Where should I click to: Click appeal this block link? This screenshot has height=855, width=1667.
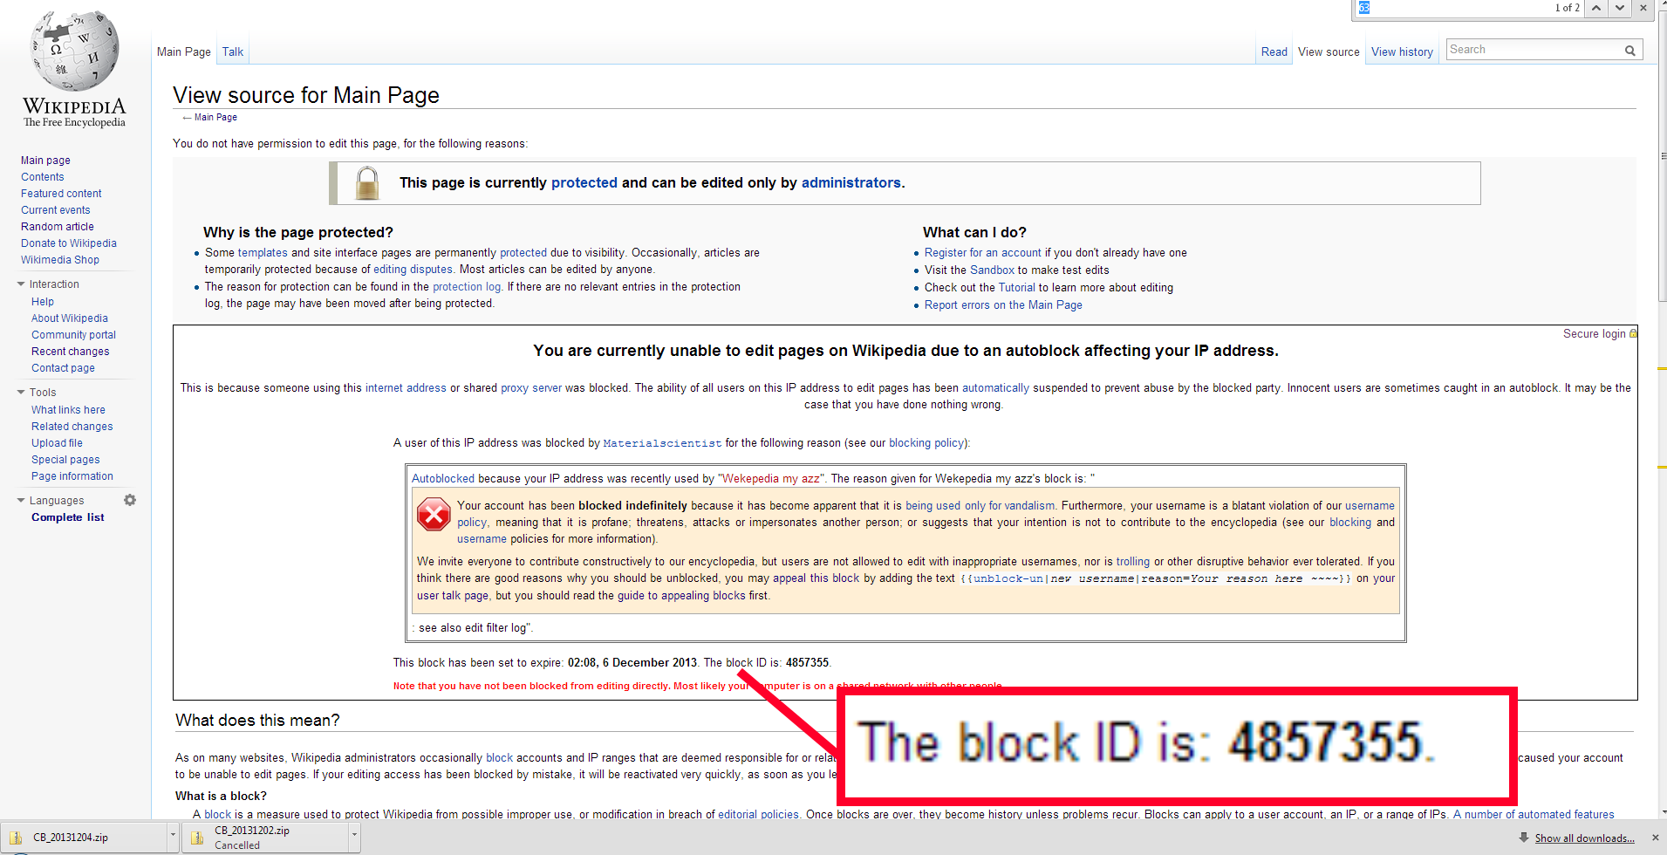[816, 578]
